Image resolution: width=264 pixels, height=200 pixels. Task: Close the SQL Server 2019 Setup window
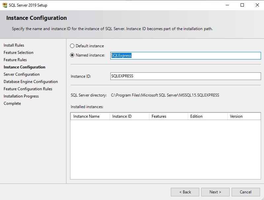257,5
